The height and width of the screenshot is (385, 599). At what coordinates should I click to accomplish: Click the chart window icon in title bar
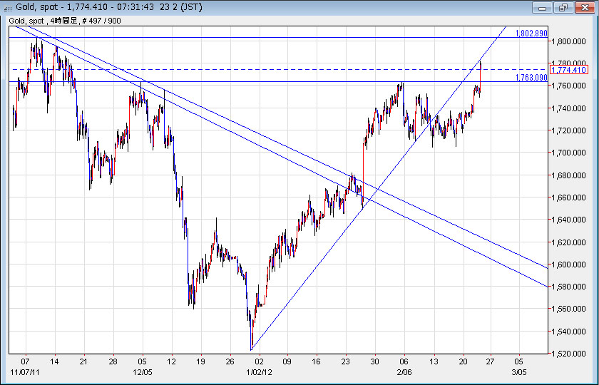pyautogui.click(x=8, y=7)
